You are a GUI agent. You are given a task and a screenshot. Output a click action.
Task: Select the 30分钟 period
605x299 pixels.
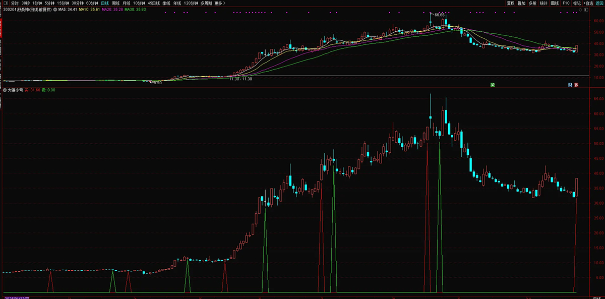78,3
